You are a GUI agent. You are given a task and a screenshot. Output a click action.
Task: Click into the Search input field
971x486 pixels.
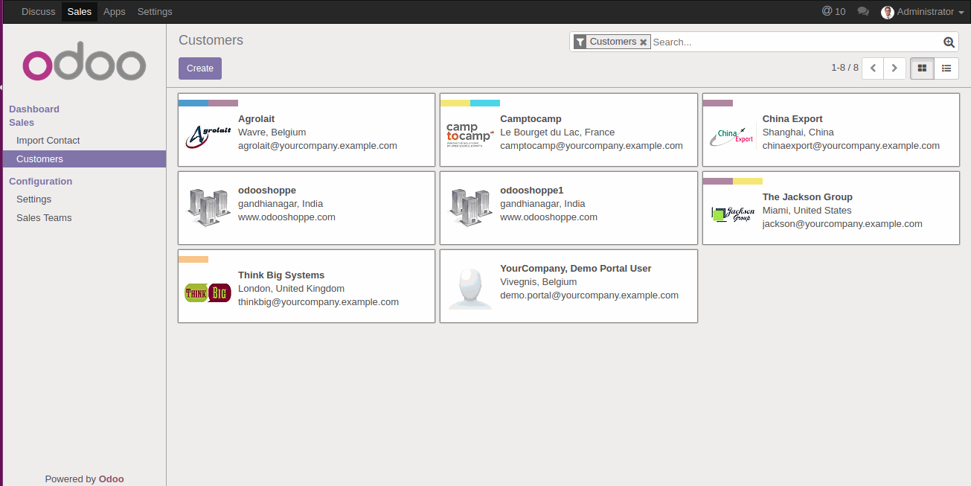click(796, 42)
